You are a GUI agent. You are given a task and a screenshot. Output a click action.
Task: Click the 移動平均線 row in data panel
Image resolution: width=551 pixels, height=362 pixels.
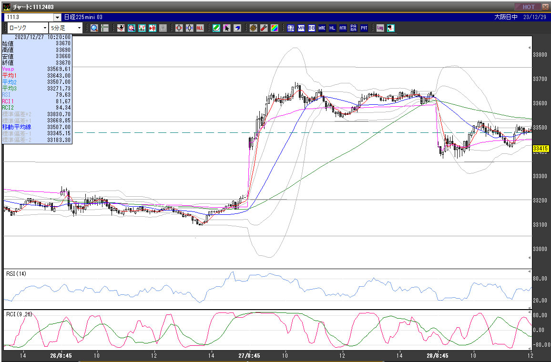point(37,127)
